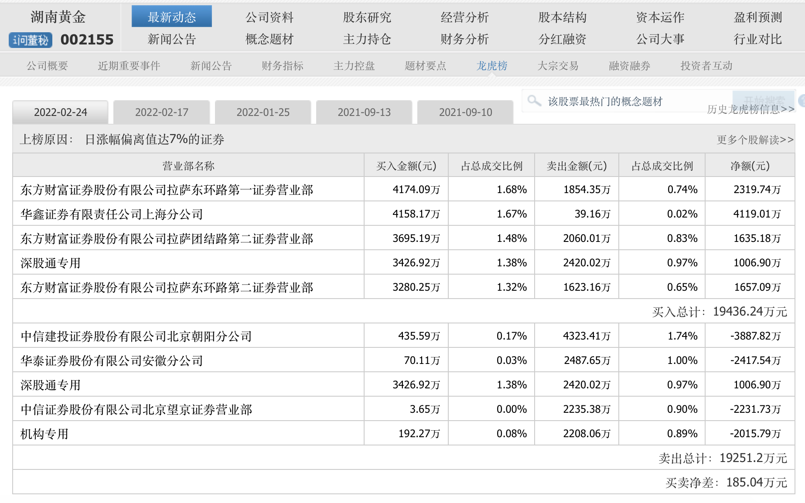Click the magnifier icon in the search bar
The image size is (805, 503).
(x=533, y=101)
